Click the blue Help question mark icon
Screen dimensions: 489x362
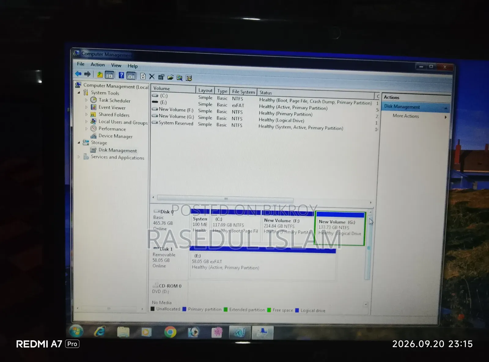[121, 75]
